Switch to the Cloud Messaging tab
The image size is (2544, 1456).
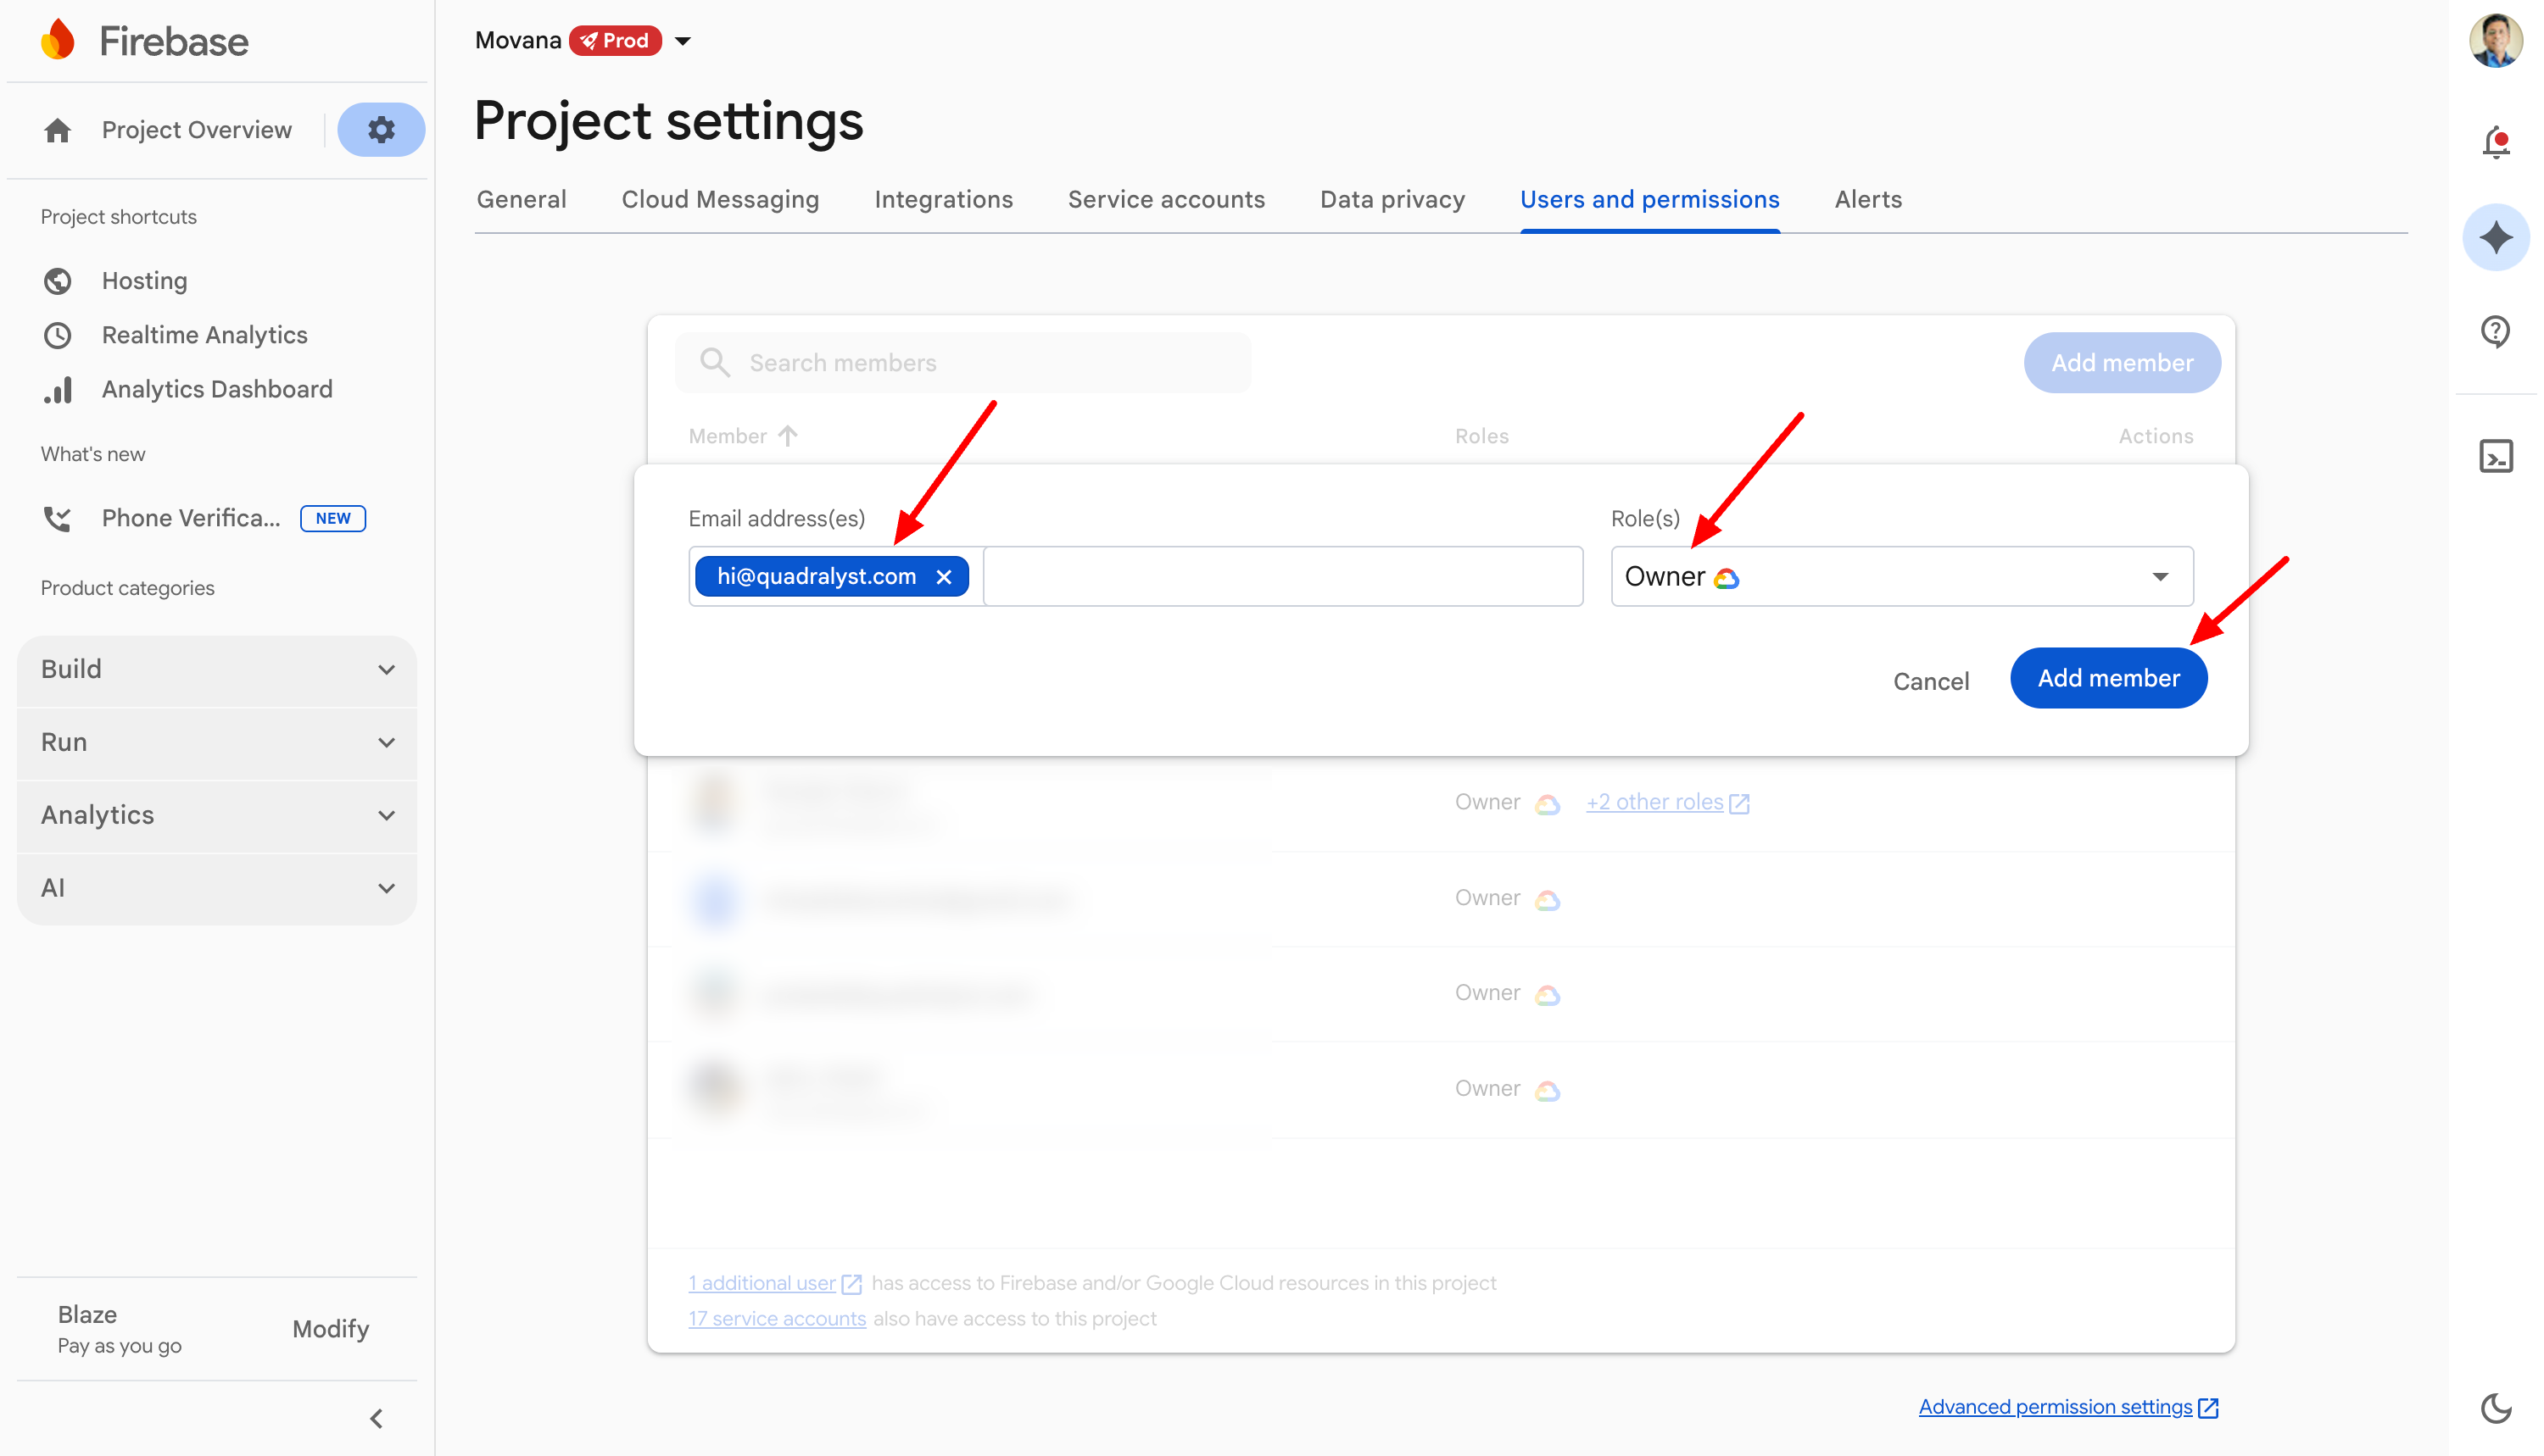[x=719, y=200]
